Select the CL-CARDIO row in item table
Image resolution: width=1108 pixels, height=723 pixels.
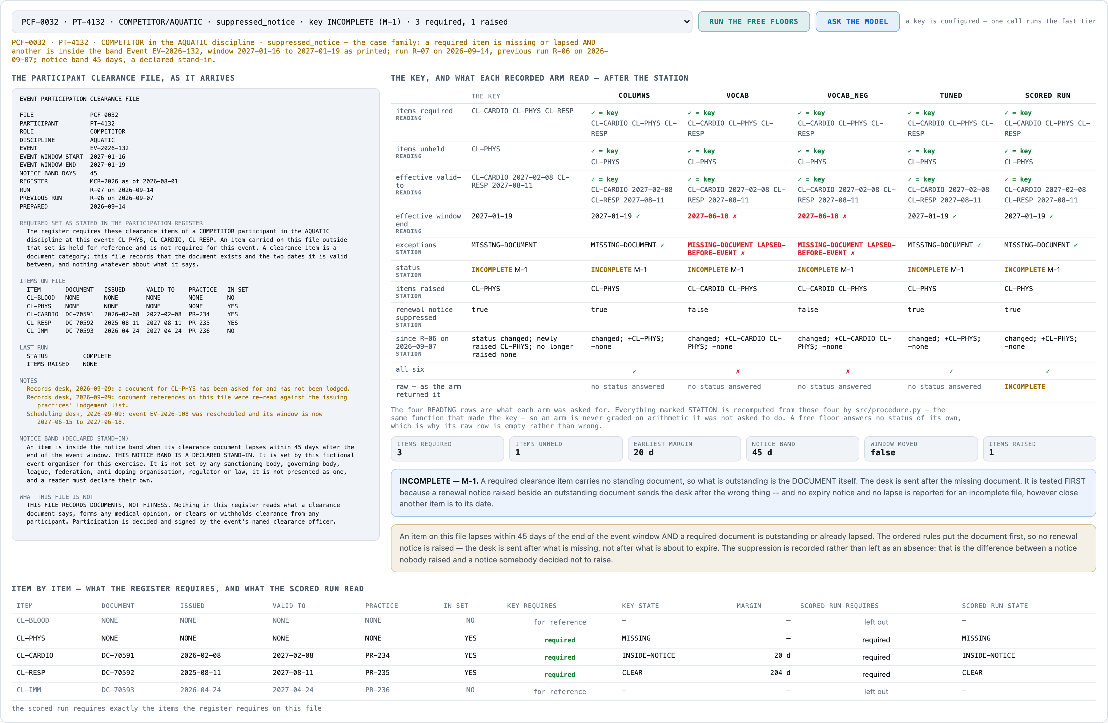[554, 656]
